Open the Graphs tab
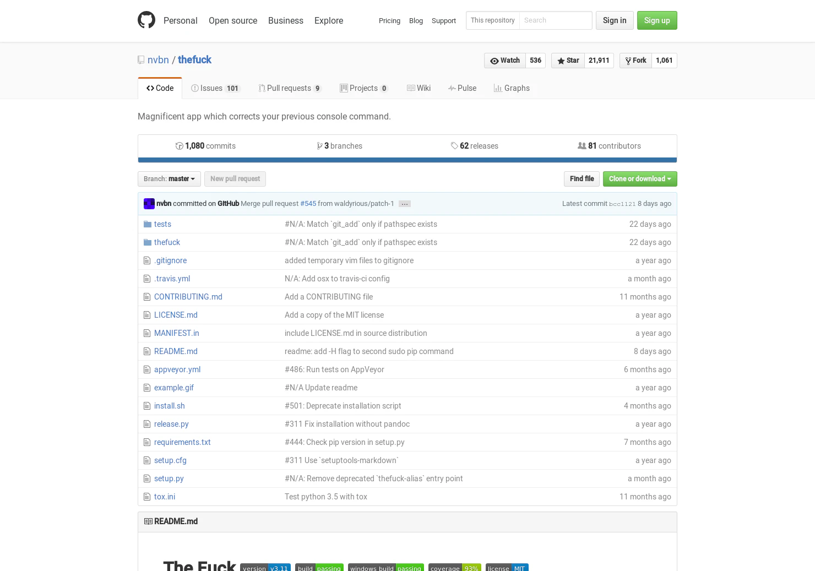 512,88
